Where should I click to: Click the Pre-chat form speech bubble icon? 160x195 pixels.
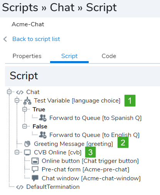[x=35, y=169]
